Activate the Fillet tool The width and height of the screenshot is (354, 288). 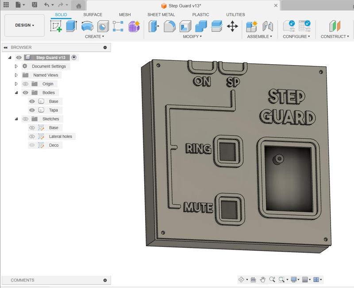(169, 27)
